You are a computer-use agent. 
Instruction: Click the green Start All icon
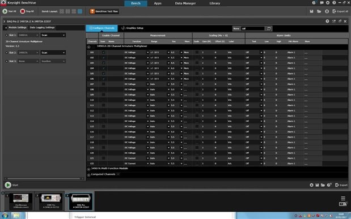click(5, 11)
